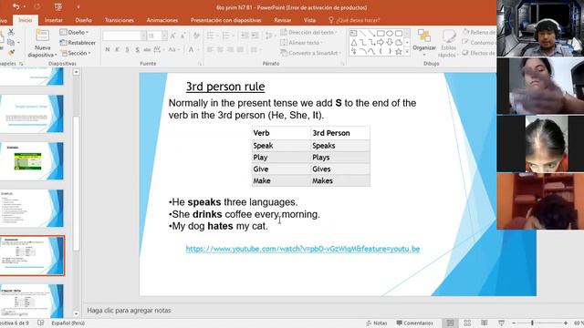Toggle text shadow S button
Screen dimensions: 584x328
click(x=137, y=49)
